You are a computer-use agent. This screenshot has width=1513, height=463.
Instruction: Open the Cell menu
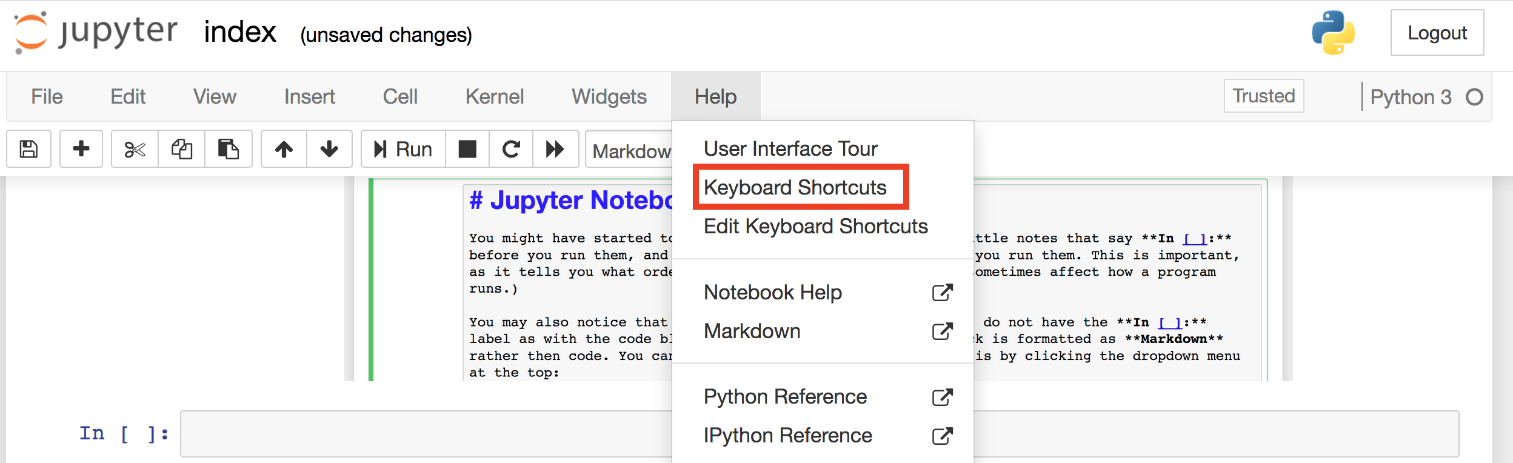[400, 96]
